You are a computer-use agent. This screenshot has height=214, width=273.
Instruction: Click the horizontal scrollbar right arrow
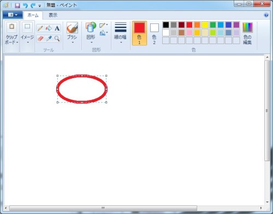point(261,208)
